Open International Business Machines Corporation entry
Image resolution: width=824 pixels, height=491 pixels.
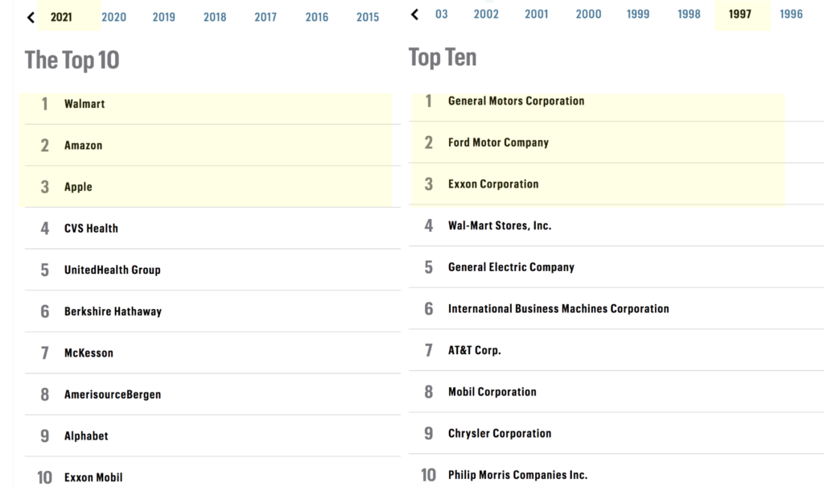tap(558, 309)
